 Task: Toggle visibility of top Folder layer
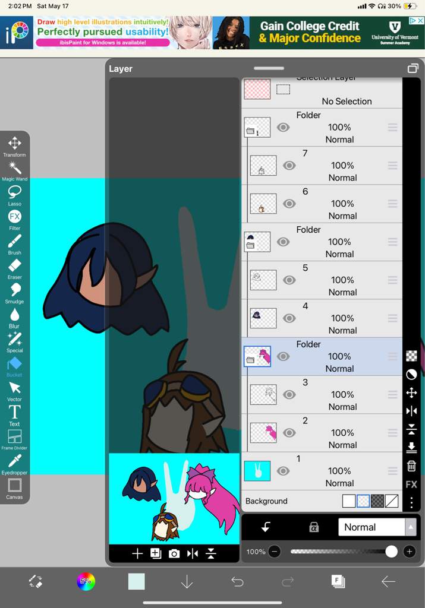(x=283, y=127)
